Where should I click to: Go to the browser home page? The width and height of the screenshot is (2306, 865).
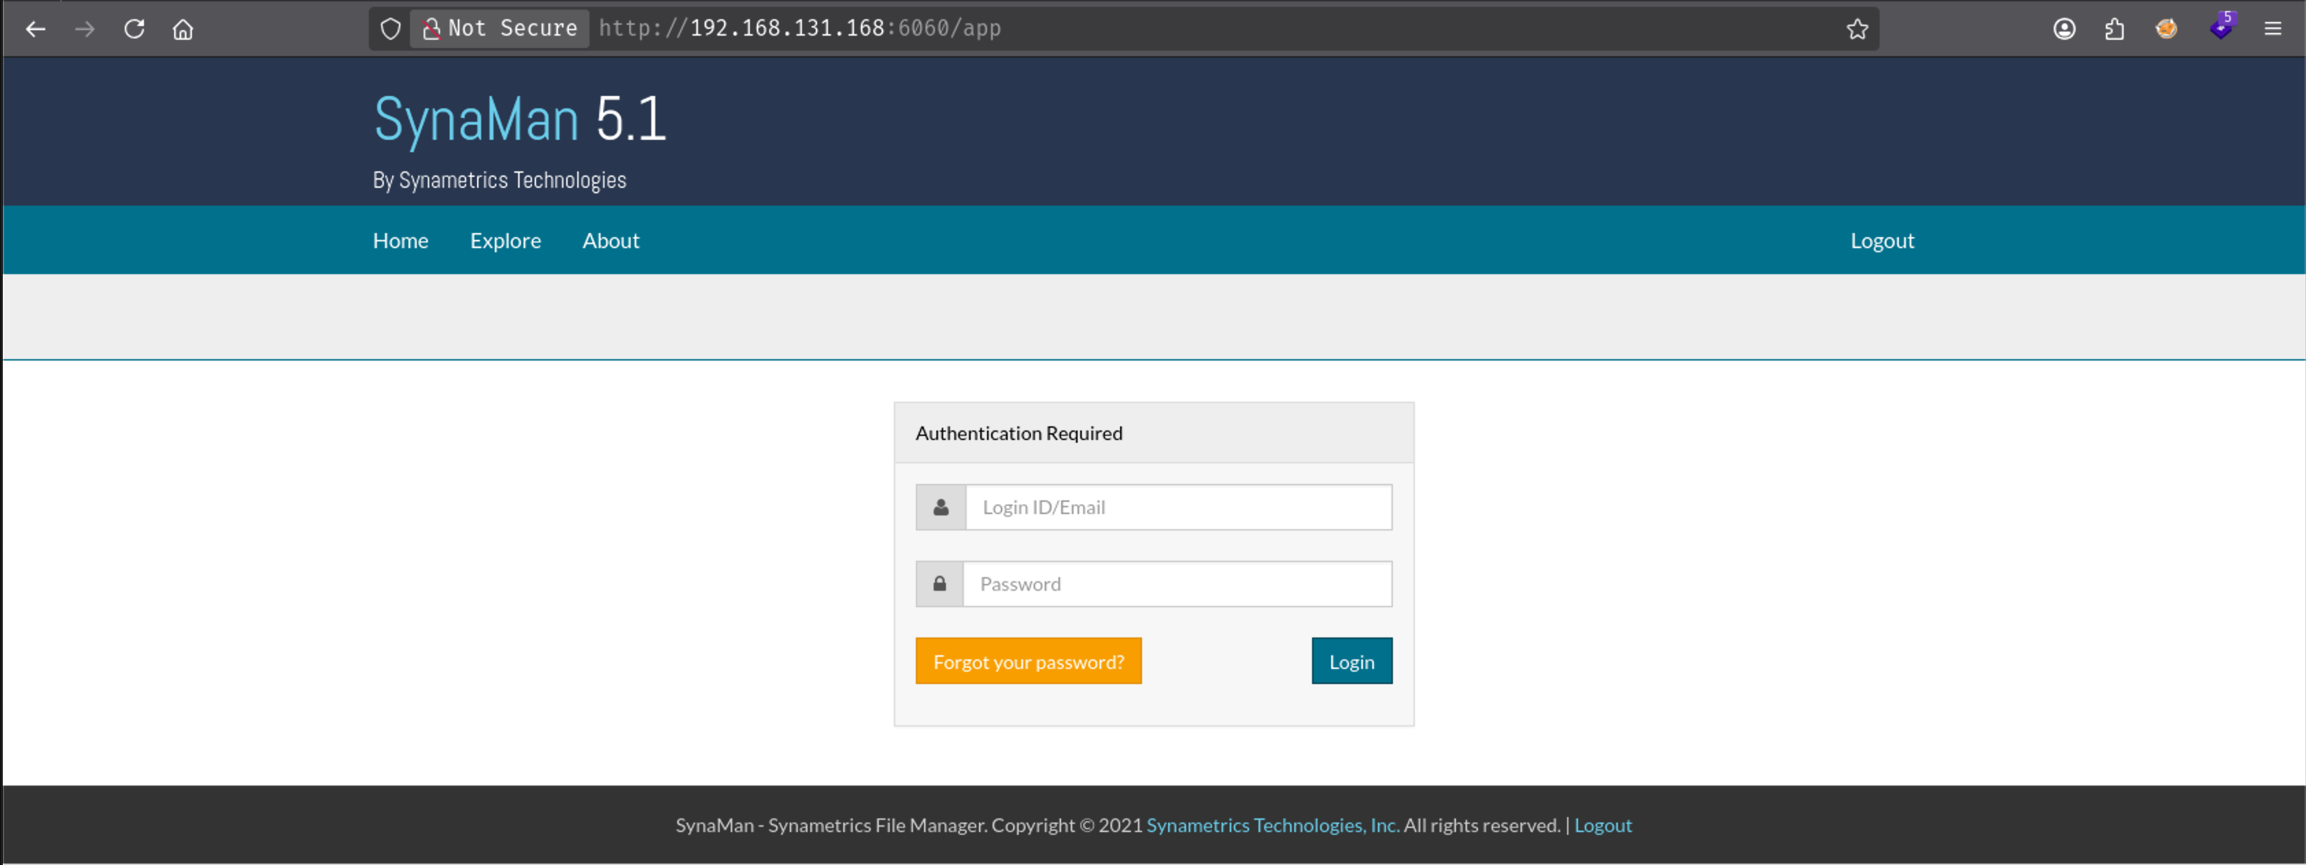(182, 29)
